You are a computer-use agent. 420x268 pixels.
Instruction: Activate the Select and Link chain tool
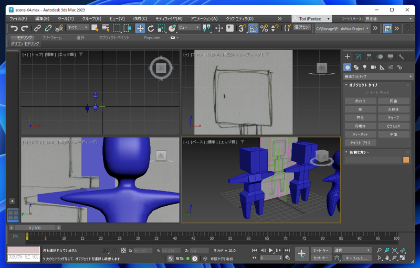click(37, 28)
